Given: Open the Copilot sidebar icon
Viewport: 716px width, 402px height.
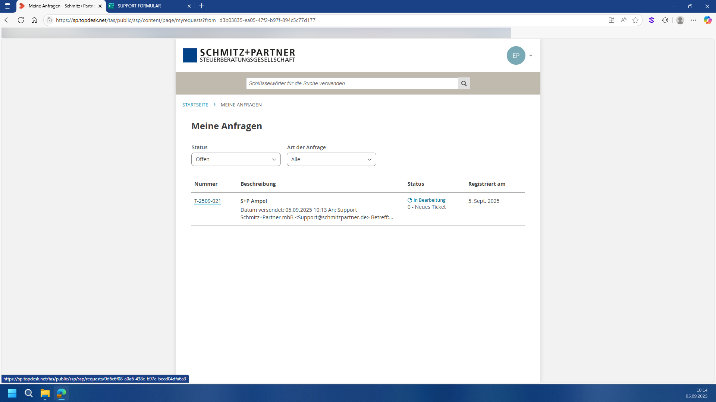Looking at the screenshot, I should [707, 20].
